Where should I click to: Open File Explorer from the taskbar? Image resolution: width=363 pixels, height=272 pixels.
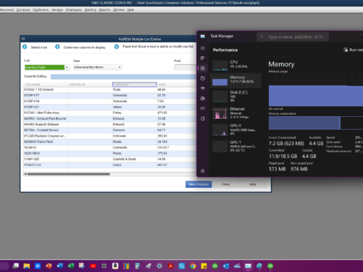coord(26,266)
